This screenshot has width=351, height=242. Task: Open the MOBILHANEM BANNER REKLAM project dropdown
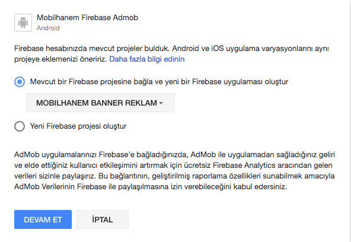(100, 103)
